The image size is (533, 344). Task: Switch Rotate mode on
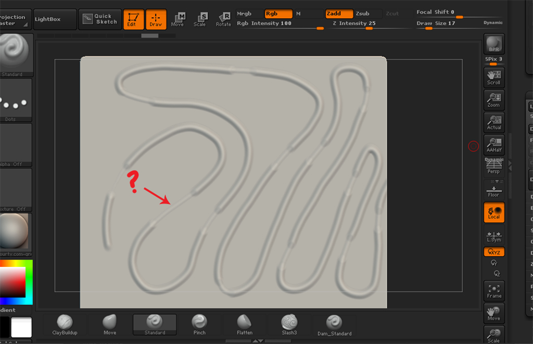pos(224,19)
